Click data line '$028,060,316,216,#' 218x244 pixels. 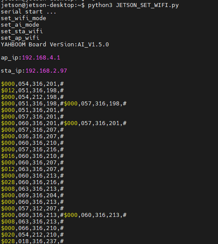pyautogui.click(x=32, y=182)
